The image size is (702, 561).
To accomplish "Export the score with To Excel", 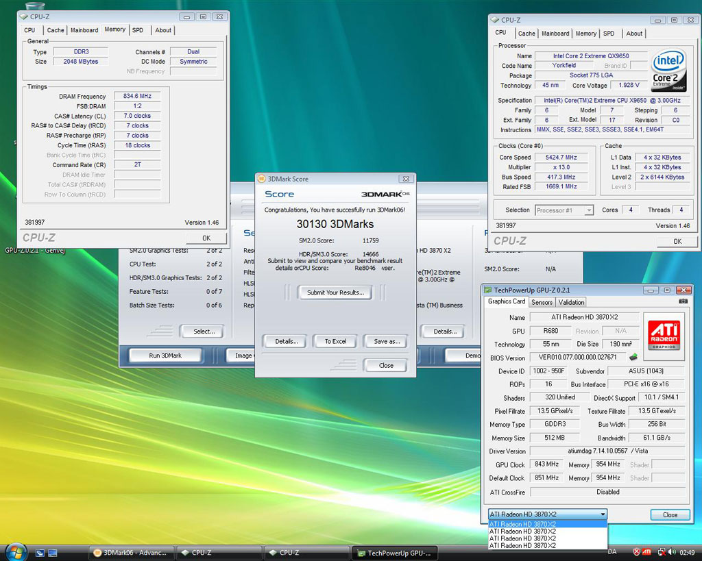I will 335,341.
